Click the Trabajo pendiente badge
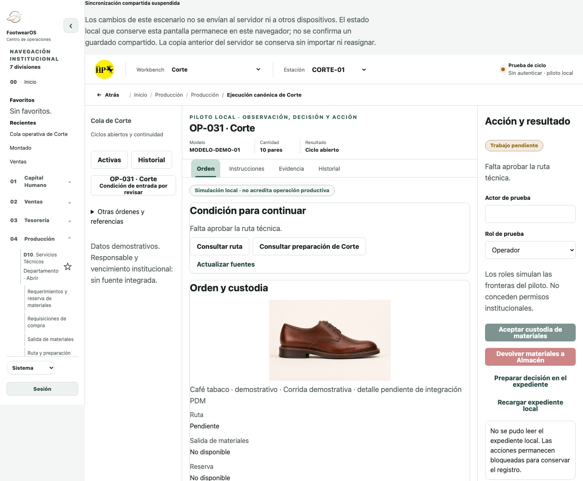This screenshot has height=481, width=583. [x=514, y=146]
